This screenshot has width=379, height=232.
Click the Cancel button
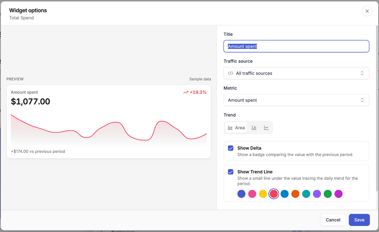click(x=333, y=220)
